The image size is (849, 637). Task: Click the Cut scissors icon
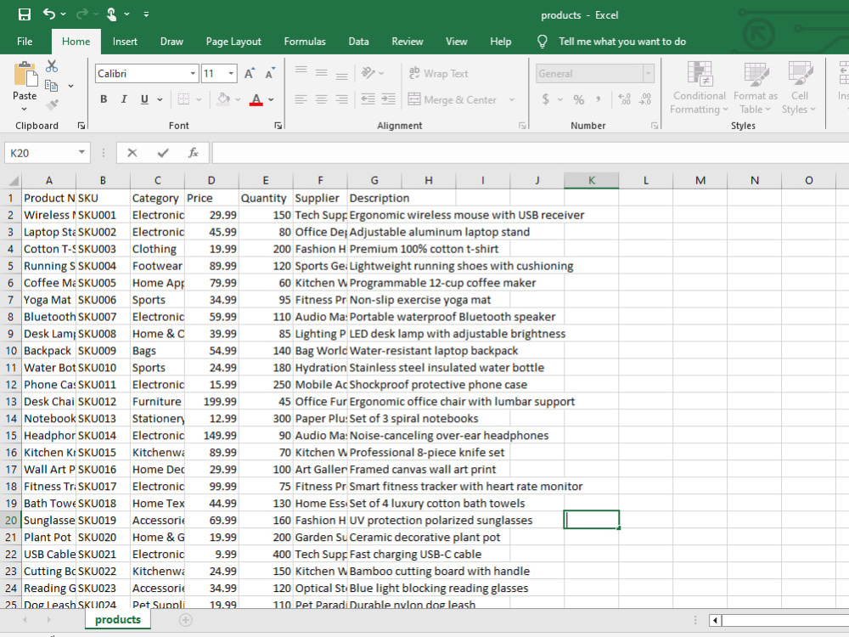(52, 66)
